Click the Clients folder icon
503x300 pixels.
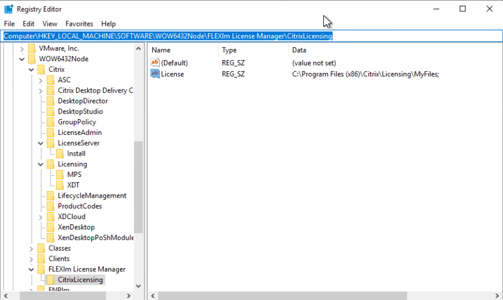coord(41,259)
